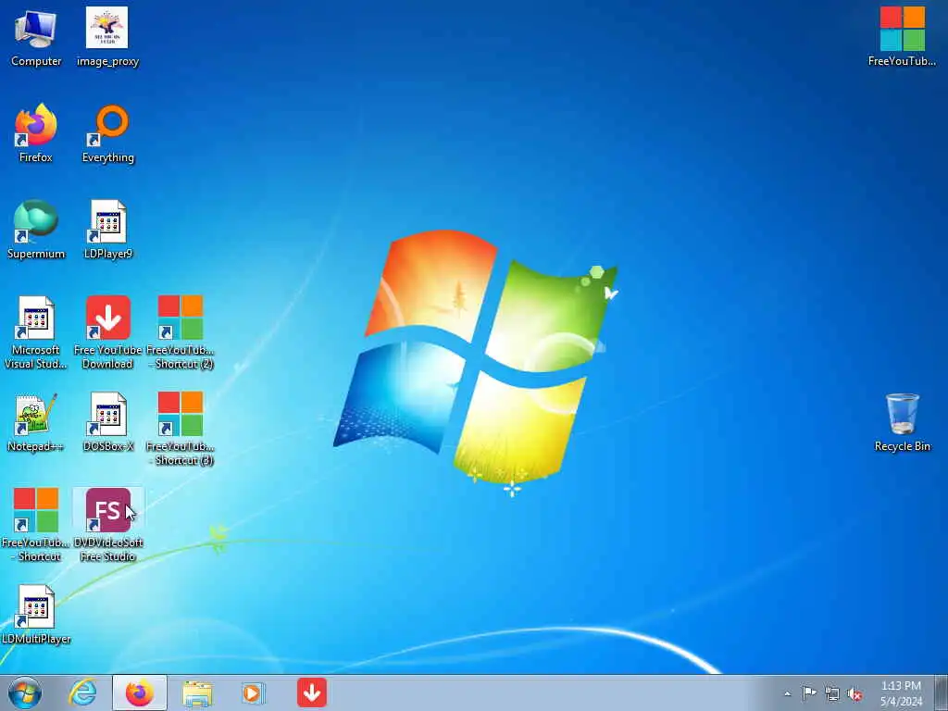Viewport: 948px width, 711px height.
Task: Show hidden tray icons arrow
Action: click(x=787, y=693)
